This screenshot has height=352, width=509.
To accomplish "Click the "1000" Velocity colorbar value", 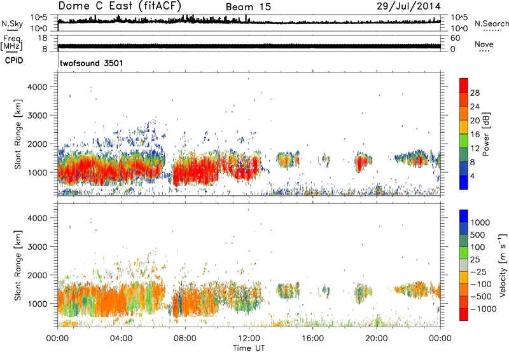I will click(x=480, y=222).
